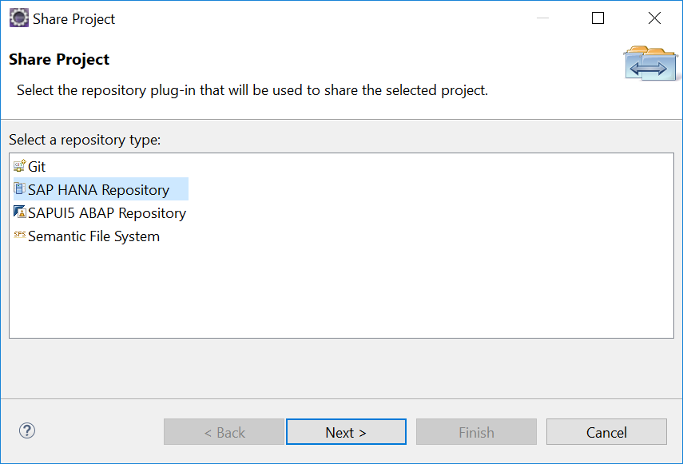
Task: Cancel the Share Project wizard
Action: click(606, 432)
